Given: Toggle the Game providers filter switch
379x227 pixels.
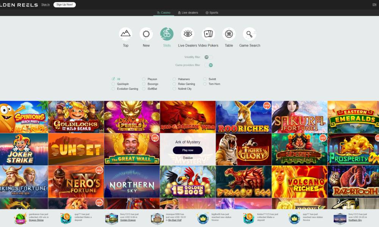Looking at the screenshot, I should pos(208,65).
